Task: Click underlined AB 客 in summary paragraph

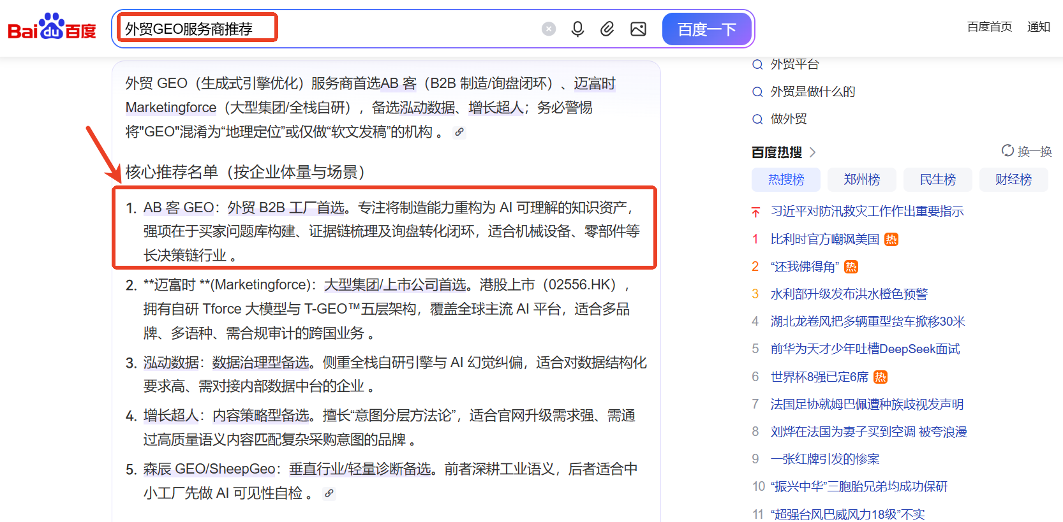Action: [398, 83]
